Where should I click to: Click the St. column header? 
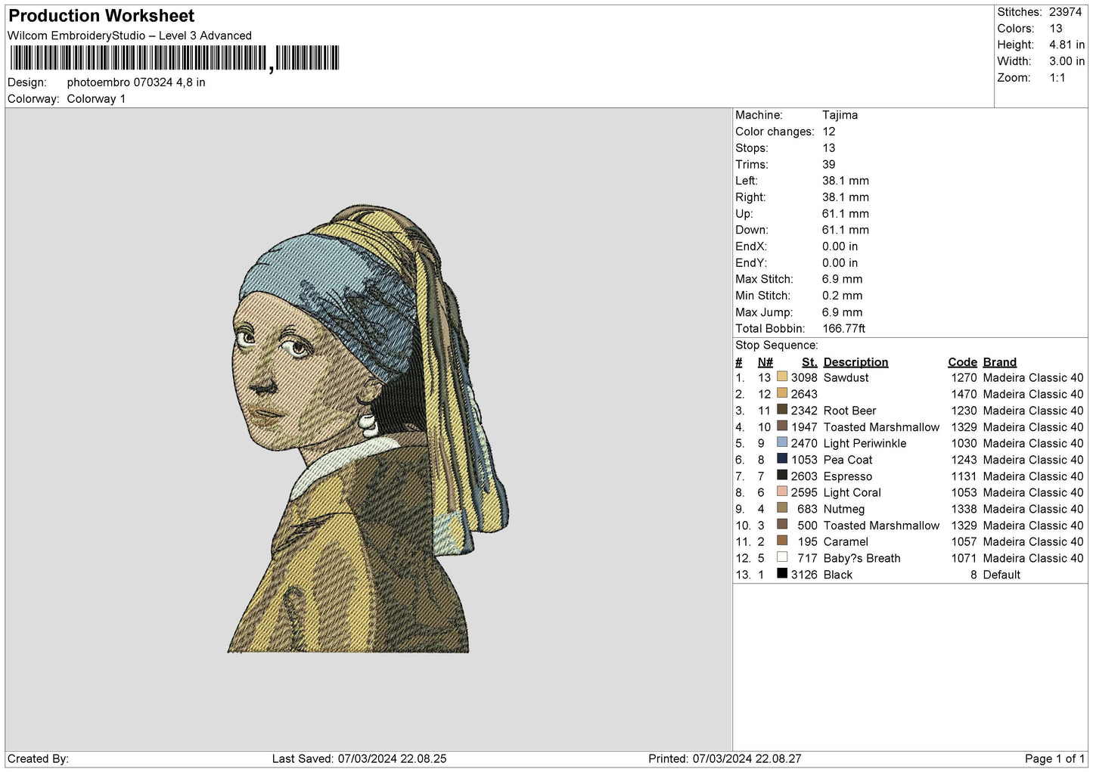[809, 362]
